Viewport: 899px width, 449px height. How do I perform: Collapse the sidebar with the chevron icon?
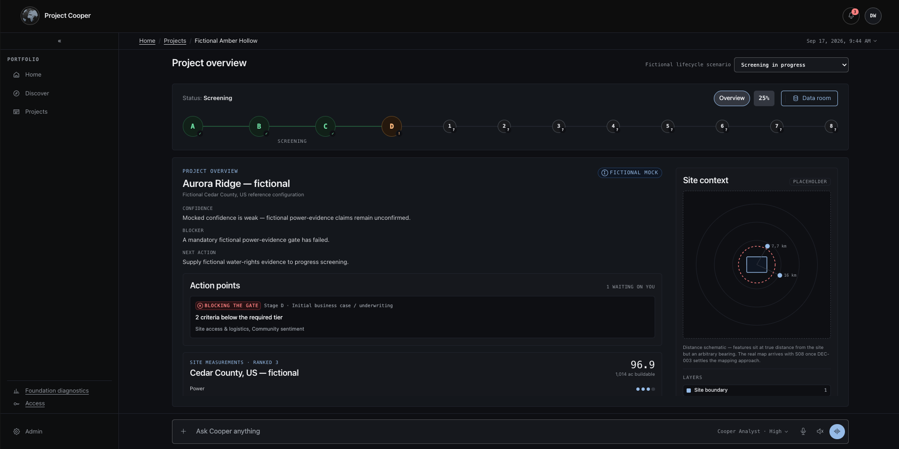click(x=59, y=41)
